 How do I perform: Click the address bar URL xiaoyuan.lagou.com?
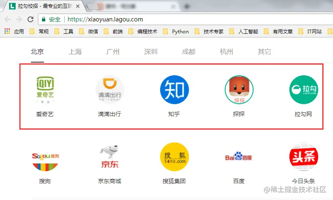coord(105,19)
